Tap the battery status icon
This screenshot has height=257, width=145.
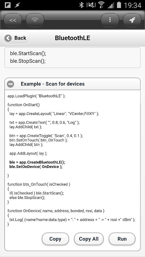point(119,5)
